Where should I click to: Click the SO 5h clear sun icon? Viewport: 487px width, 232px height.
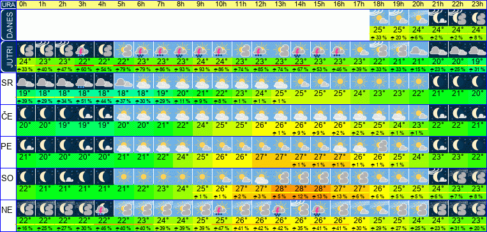124,176
